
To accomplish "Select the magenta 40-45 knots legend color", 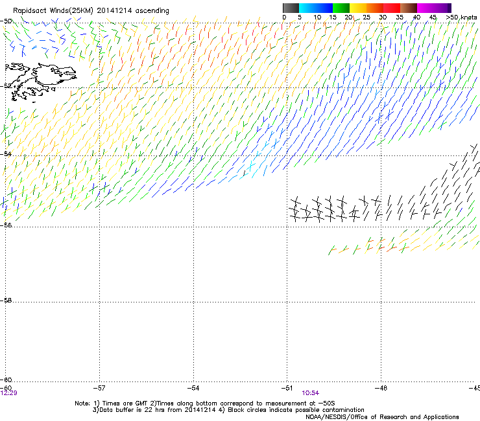I will coord(426,8).
